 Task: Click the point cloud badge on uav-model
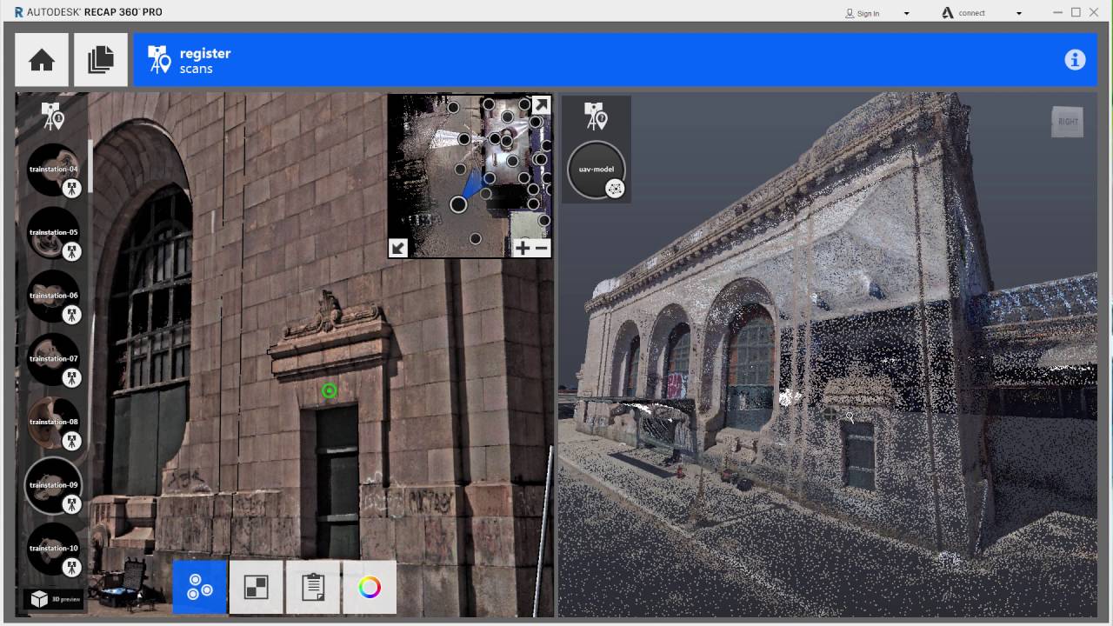coord(615,189)
